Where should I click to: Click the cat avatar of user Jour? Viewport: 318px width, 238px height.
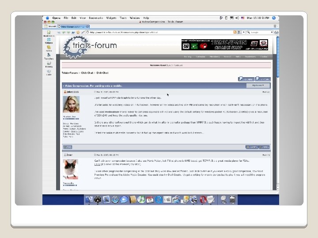[x=71, y=169]
